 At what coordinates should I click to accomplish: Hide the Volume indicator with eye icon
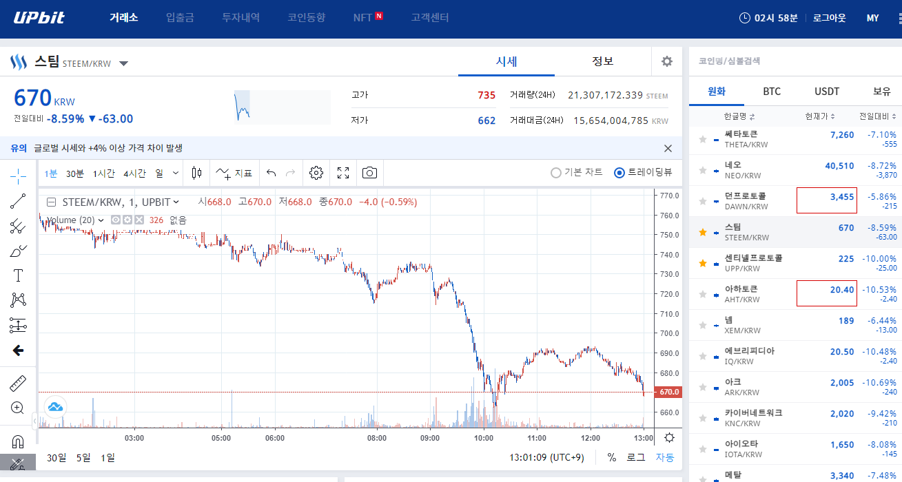point(116,220)
